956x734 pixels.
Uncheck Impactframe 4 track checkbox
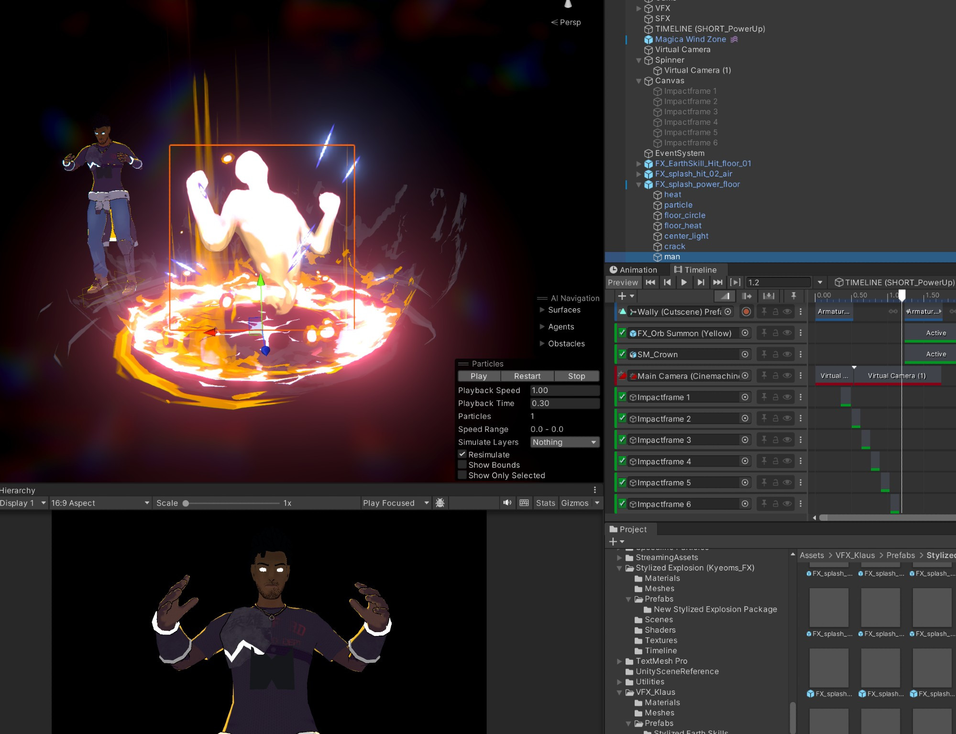622,460
